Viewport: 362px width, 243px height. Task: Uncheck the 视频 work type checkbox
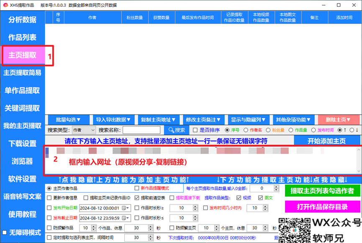click(239, 198)
